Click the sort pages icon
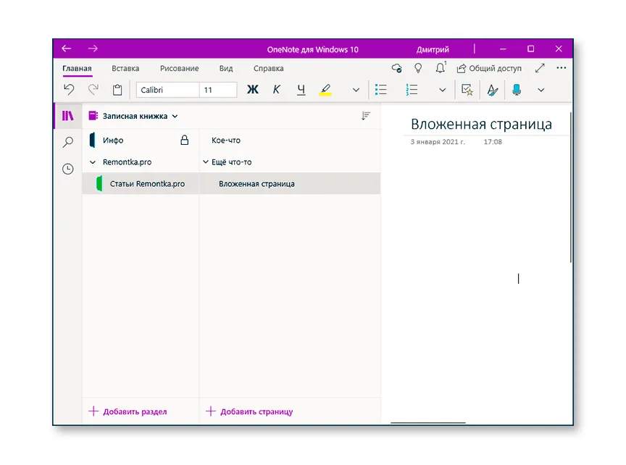Screen dimensions: 626x465 pos(366,116)
